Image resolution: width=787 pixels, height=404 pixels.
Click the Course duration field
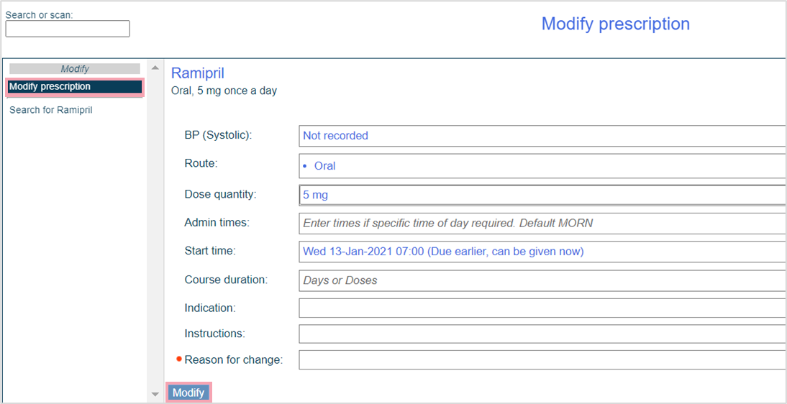(541, 280)
